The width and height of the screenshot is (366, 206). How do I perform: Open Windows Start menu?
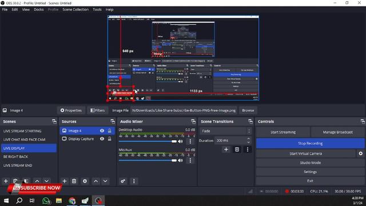tap(6, 201)
